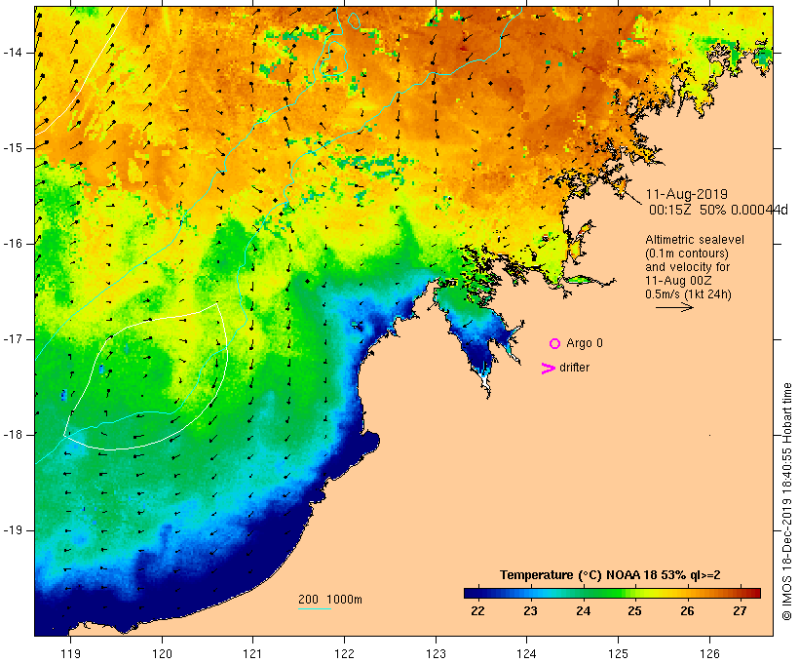Click the 11-Aug 00Z text
The height and width of the screenshot is (663, 799).
coord(678,281)
